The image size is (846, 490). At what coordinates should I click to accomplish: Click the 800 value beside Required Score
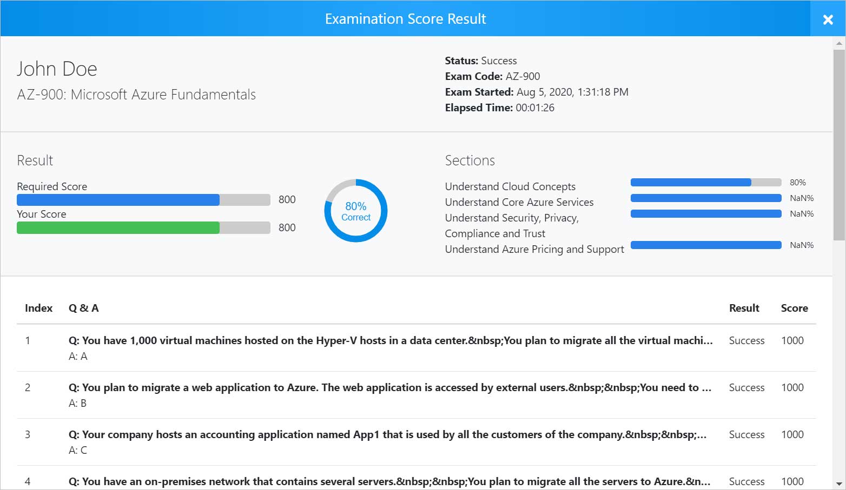coord(287,200)
